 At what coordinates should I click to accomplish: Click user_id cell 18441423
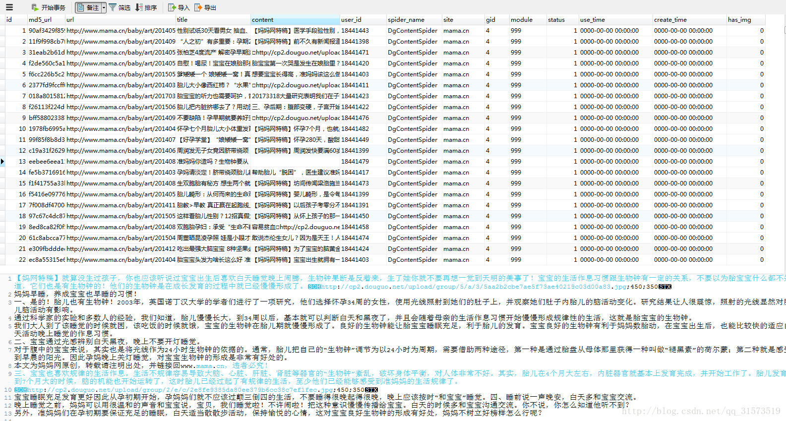[363, 96]
